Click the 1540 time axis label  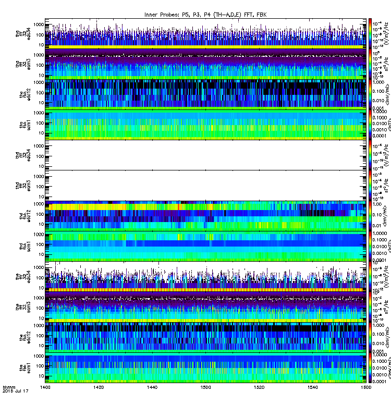tap(312, 387)
